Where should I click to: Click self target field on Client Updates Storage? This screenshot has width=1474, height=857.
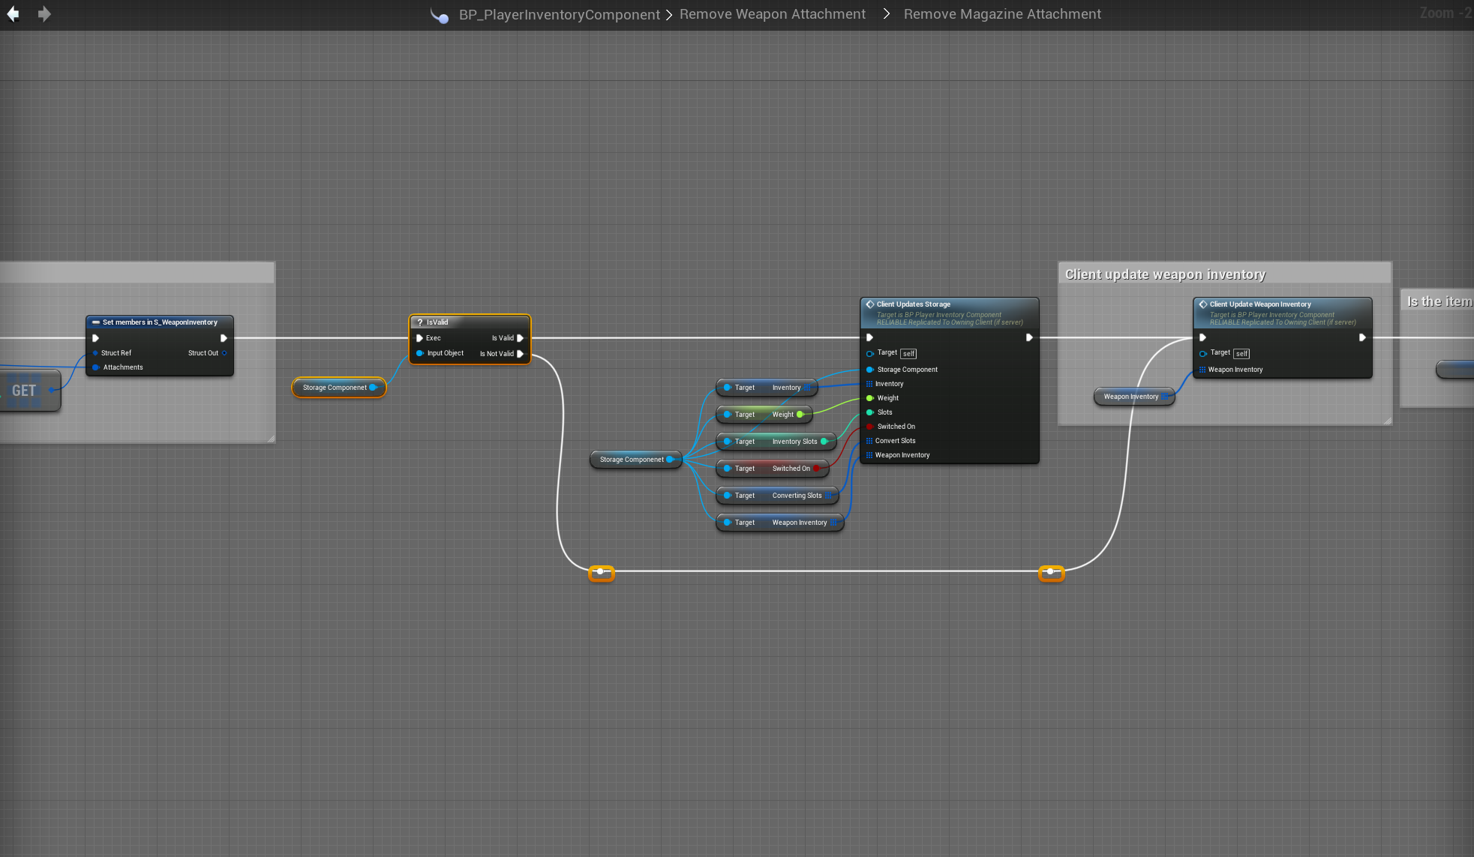(908, 354)
